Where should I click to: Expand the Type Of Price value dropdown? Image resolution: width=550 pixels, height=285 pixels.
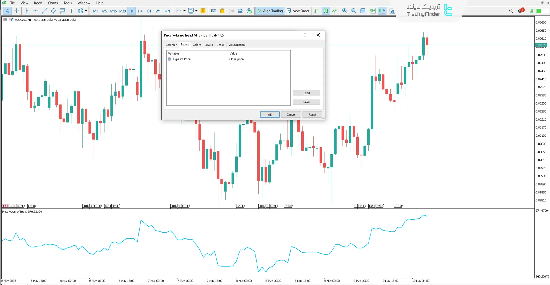tap(258, 59)
